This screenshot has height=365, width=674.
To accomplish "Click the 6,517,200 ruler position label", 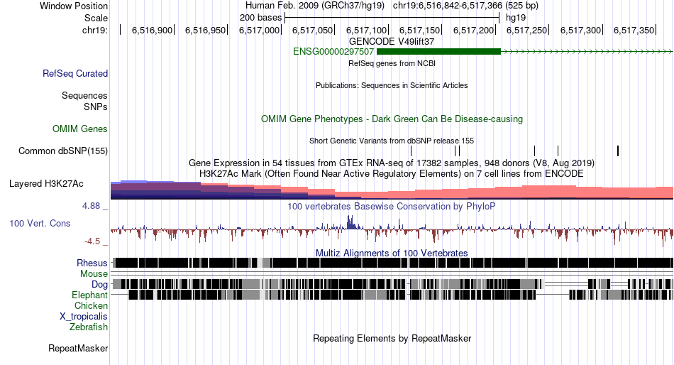I will coord(473,30).
